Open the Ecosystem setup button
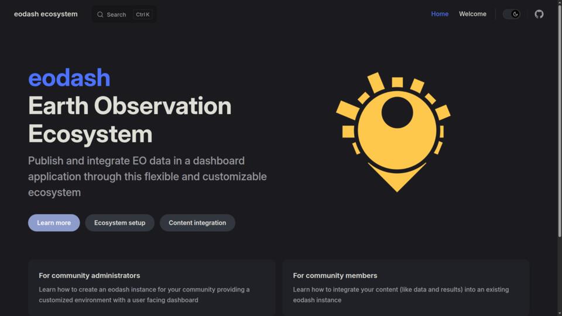562x316 pixels. click(x=119, y=222)
